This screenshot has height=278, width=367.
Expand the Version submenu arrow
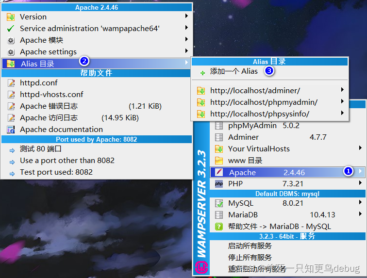[x=186, y=16]
